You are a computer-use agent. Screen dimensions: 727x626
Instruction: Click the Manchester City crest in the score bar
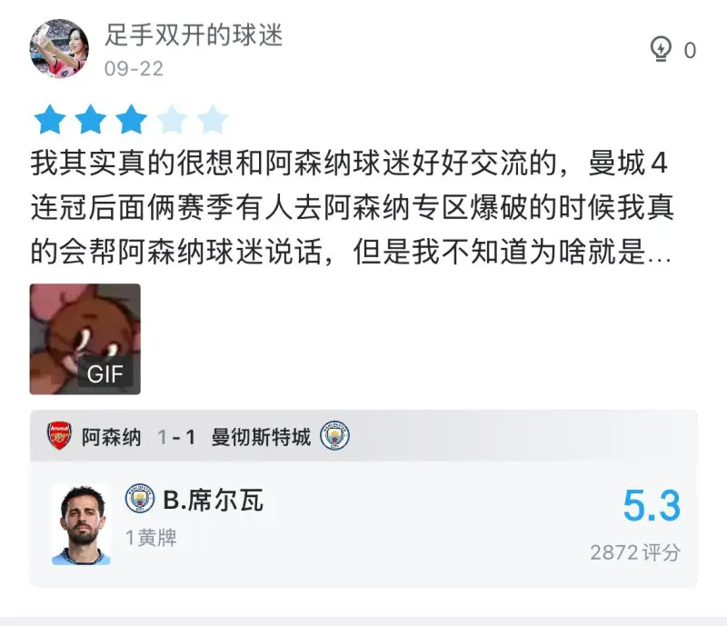334,435
